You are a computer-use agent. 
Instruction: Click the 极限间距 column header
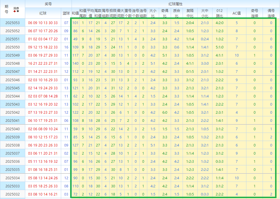point(113,13)
